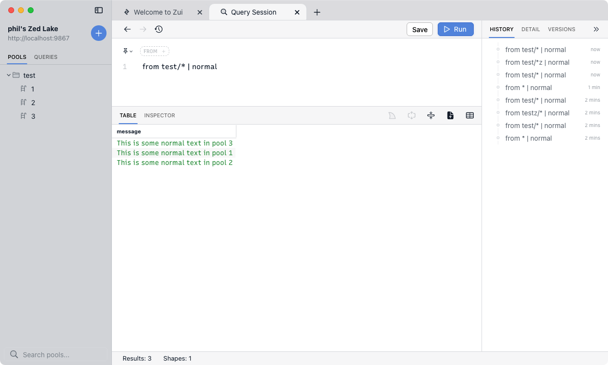Click the Search pools field
Screen dimensions: 608x365
pyautogui.click(x=56, y=355)
